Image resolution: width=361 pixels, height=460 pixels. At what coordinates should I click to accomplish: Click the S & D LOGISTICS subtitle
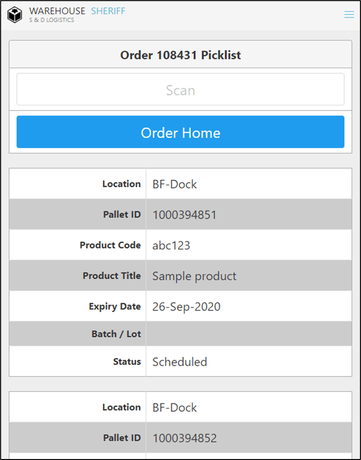tap(51, 20)
